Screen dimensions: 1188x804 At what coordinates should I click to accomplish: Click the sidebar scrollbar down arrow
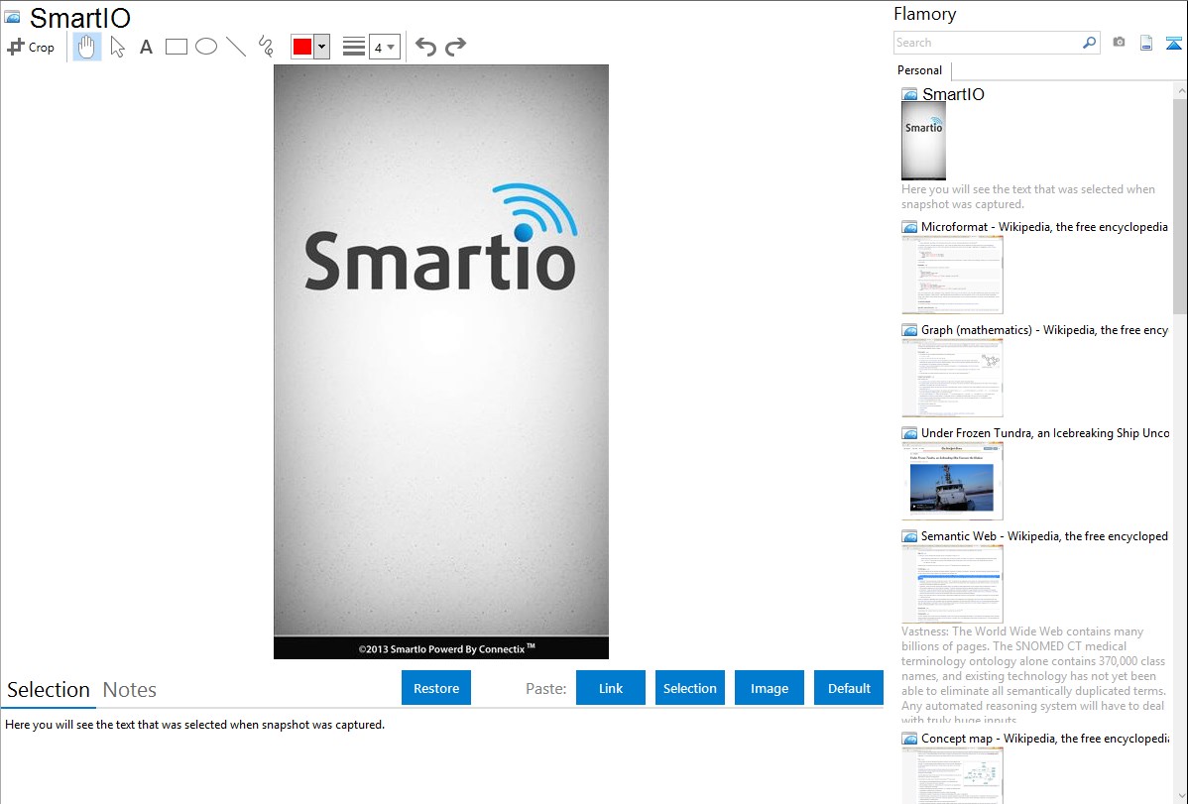(1181, 796)
